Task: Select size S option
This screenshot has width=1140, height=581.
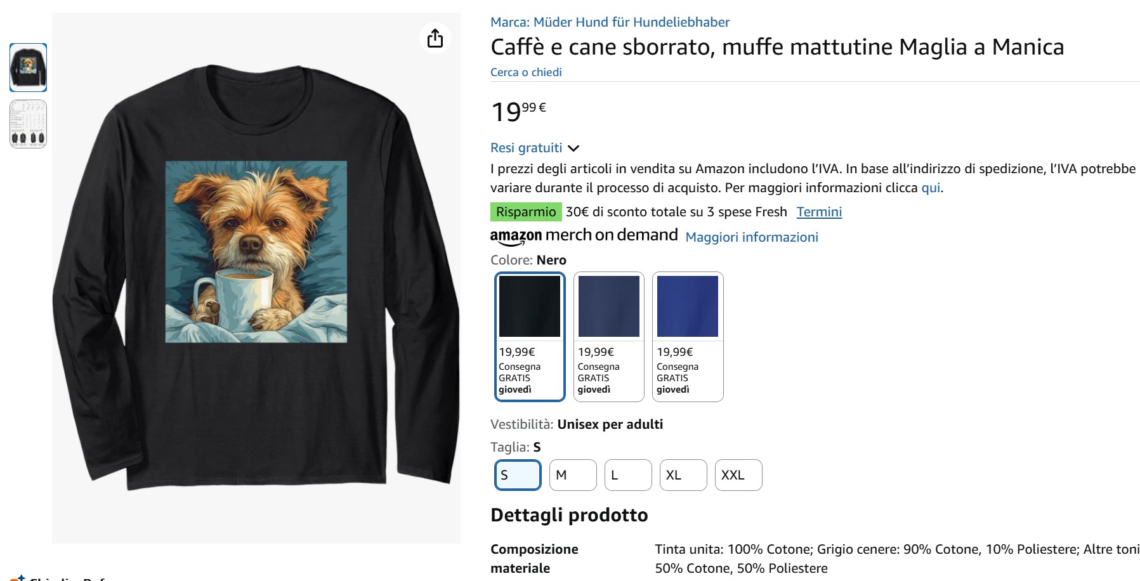Action: coord(518,475)
